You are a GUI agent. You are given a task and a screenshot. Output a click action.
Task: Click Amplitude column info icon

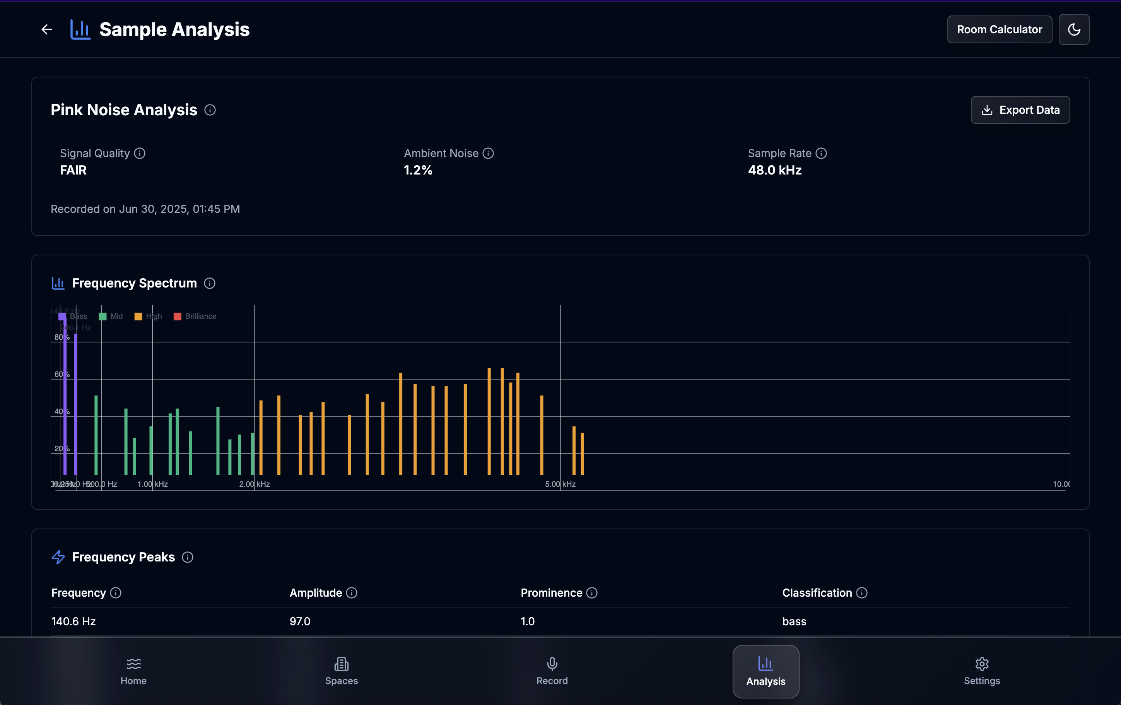[352, 593]
